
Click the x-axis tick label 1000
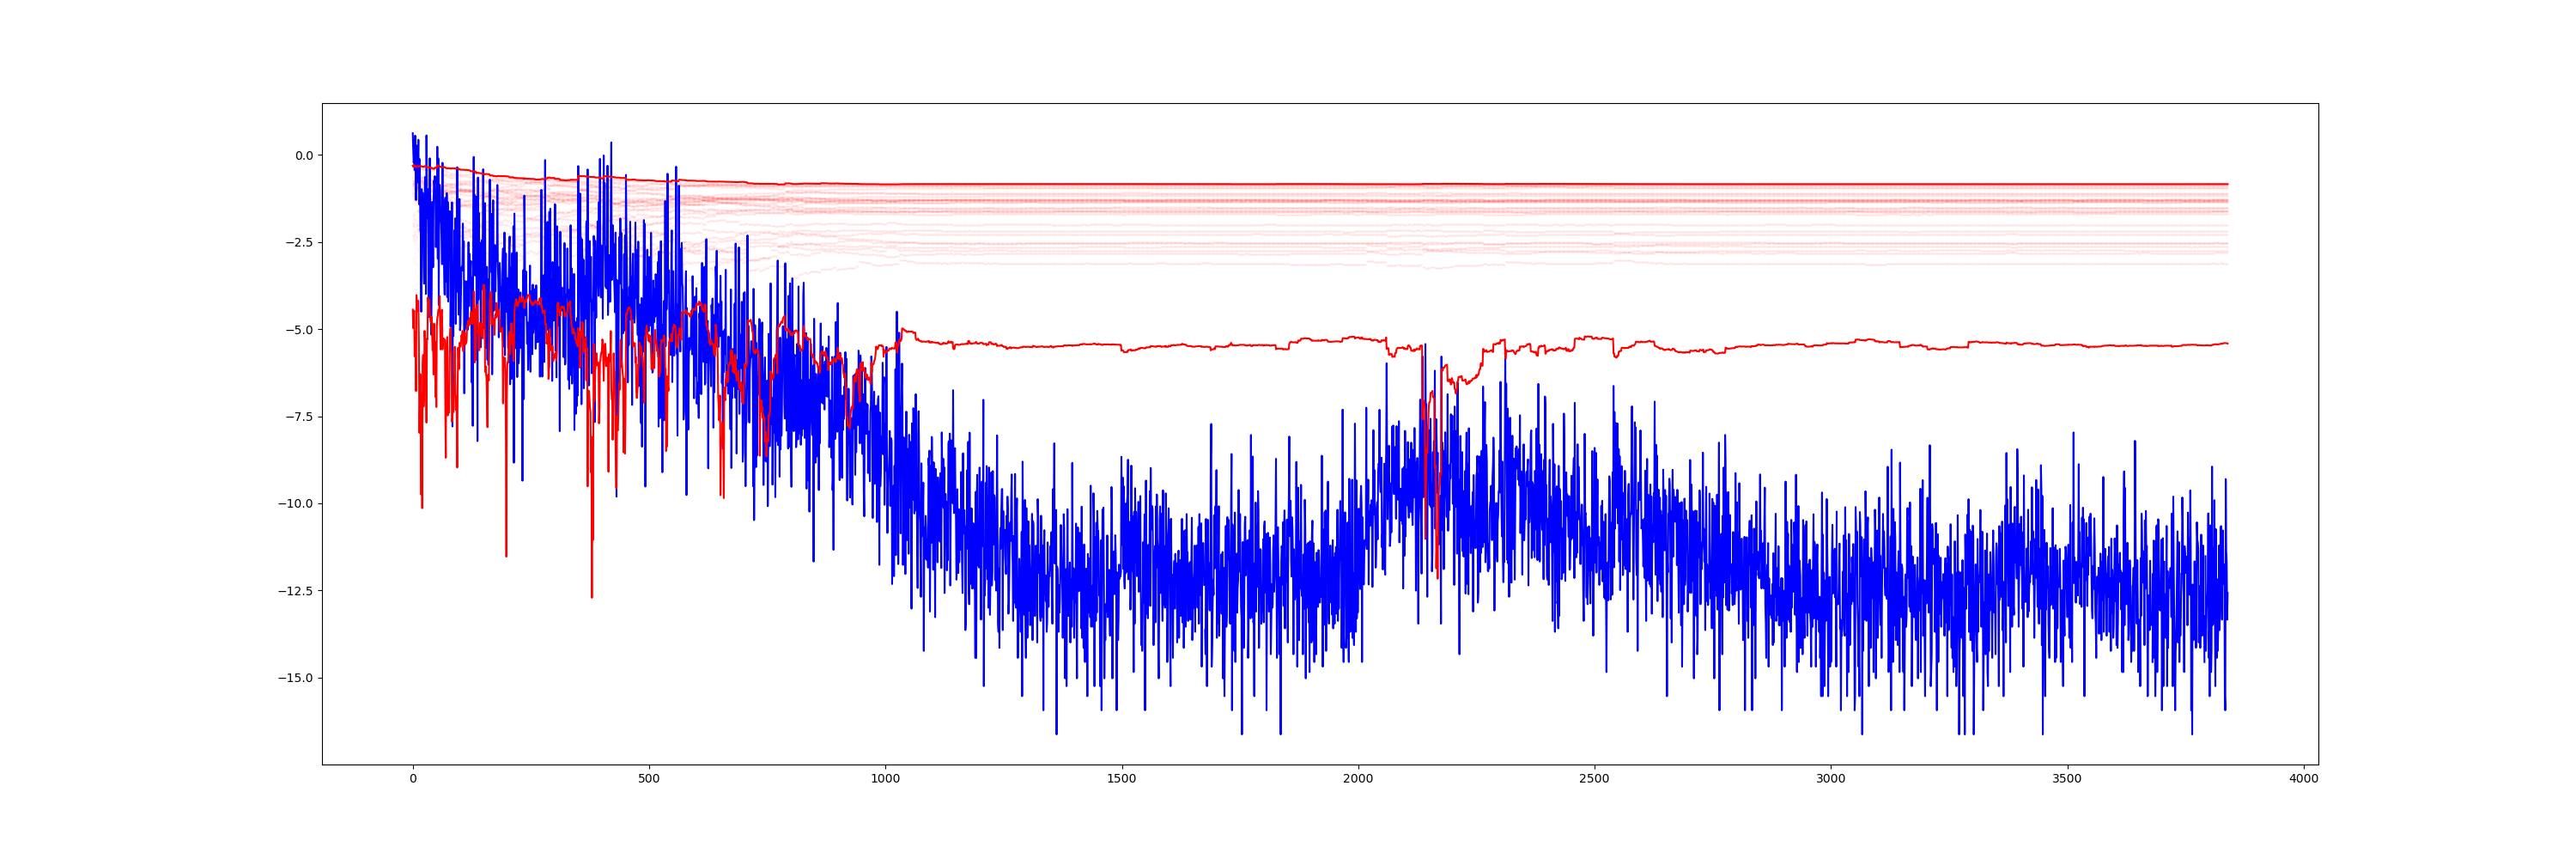click(885, 779)
